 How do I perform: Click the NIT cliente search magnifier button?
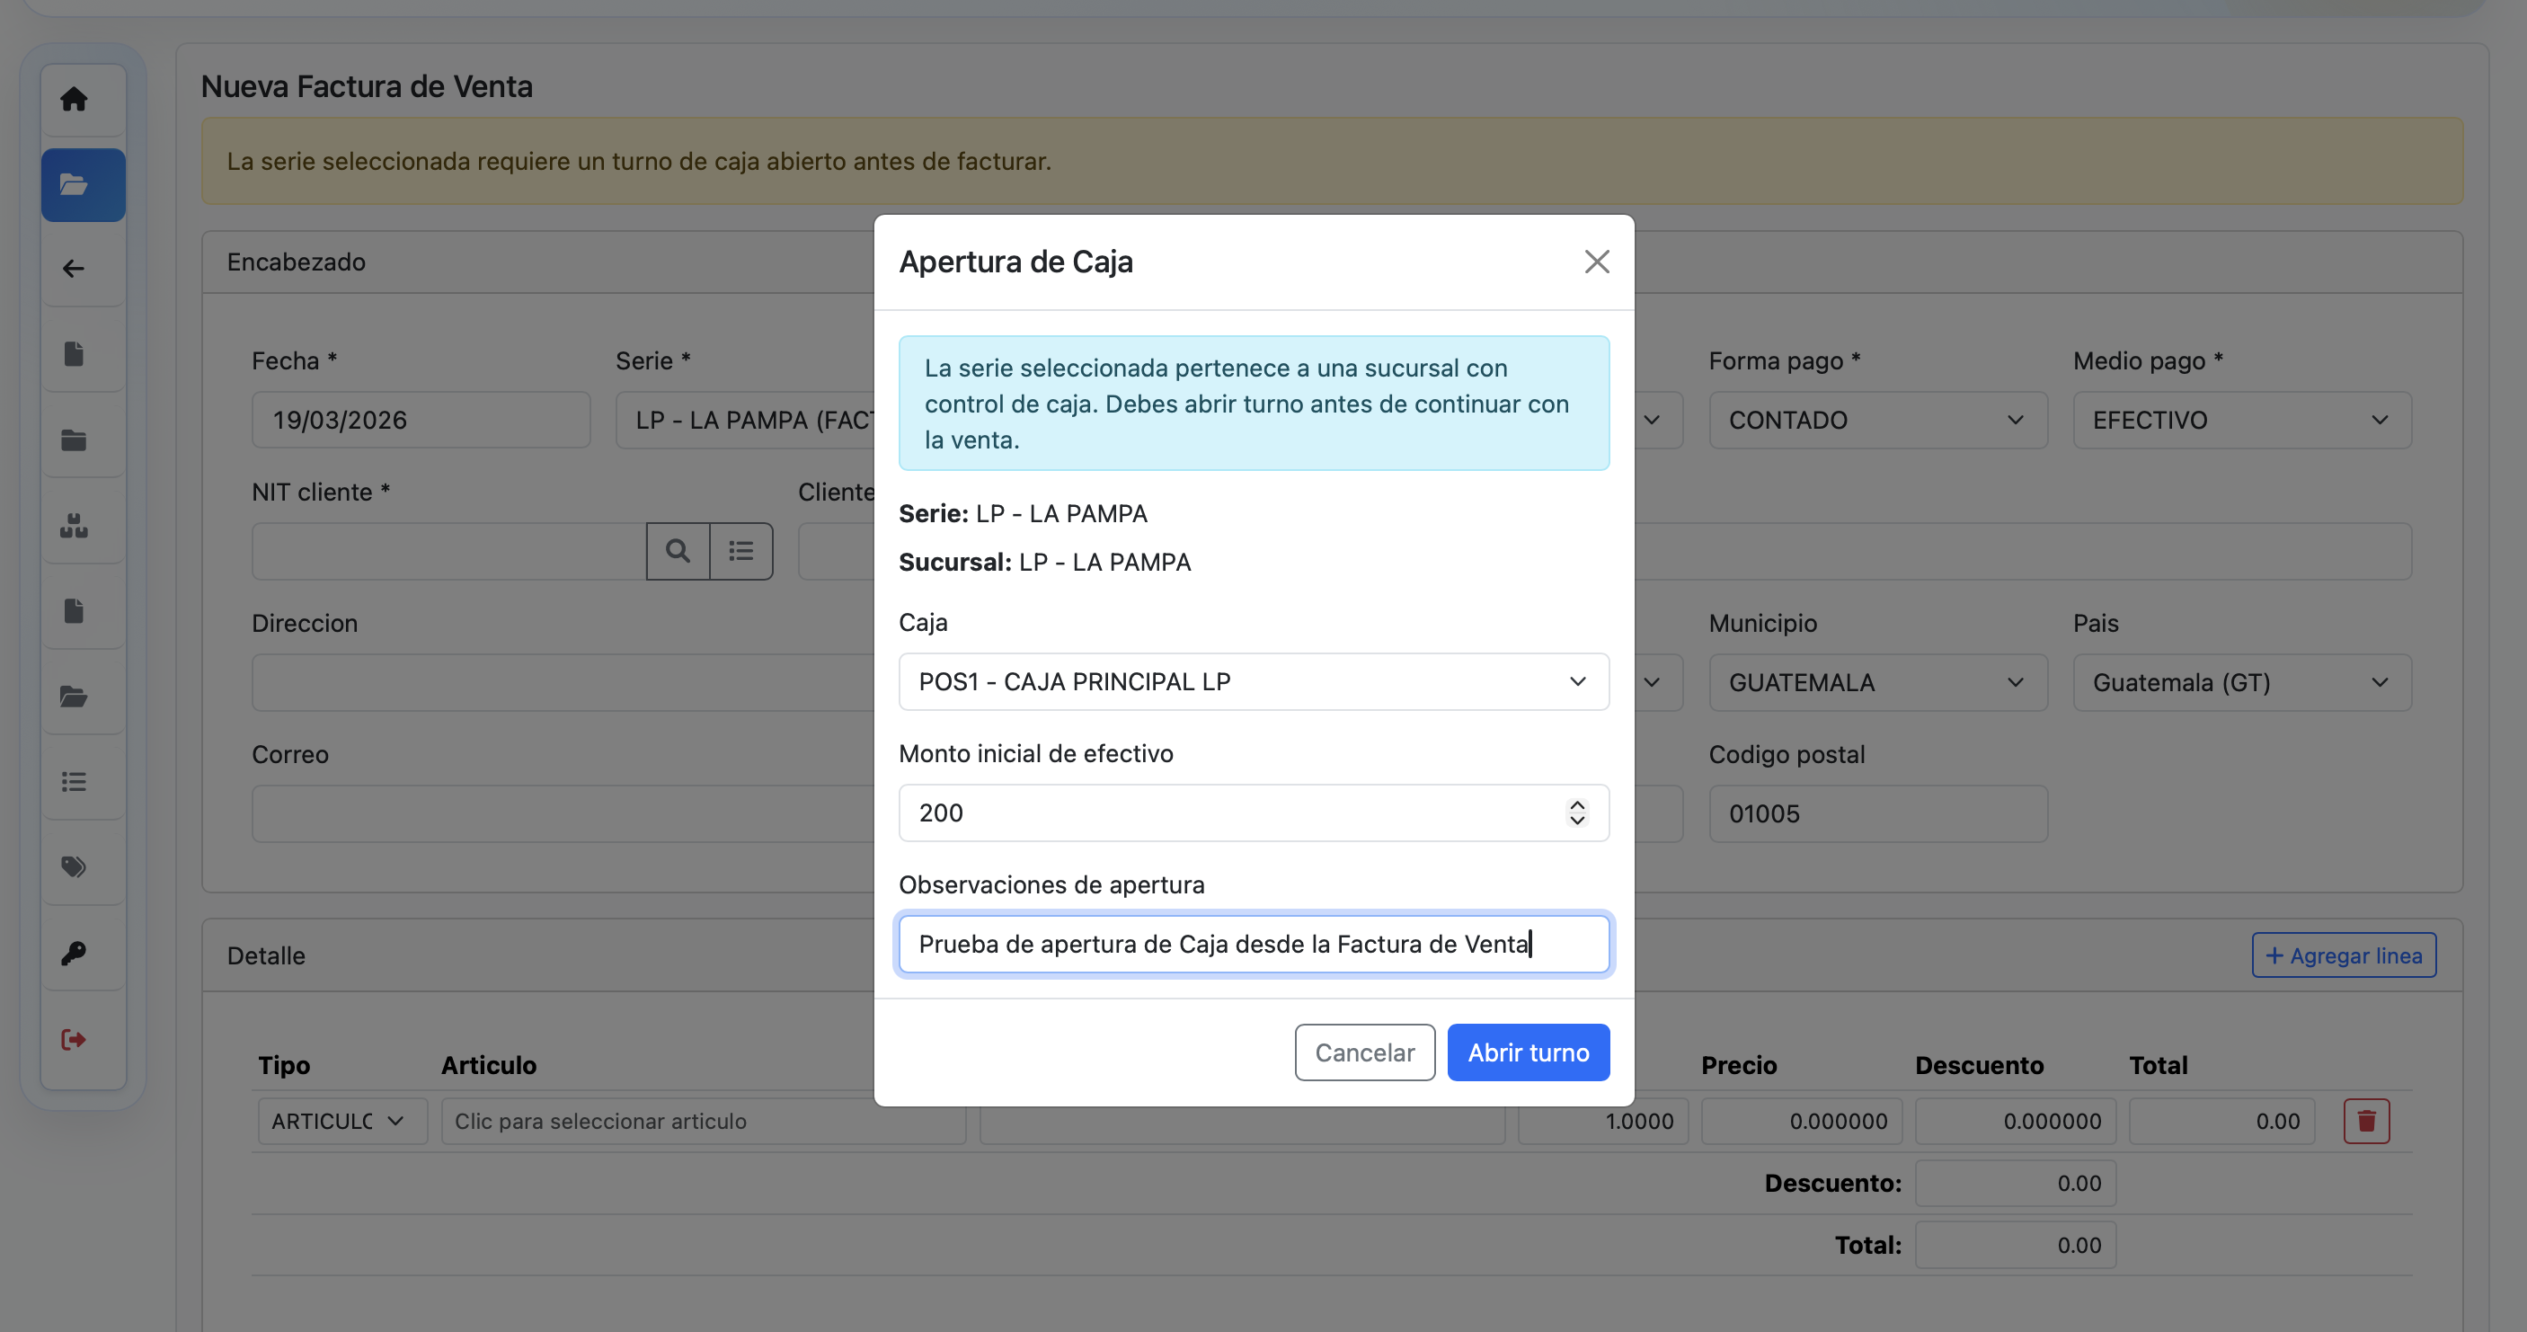[x=678, y=551]
